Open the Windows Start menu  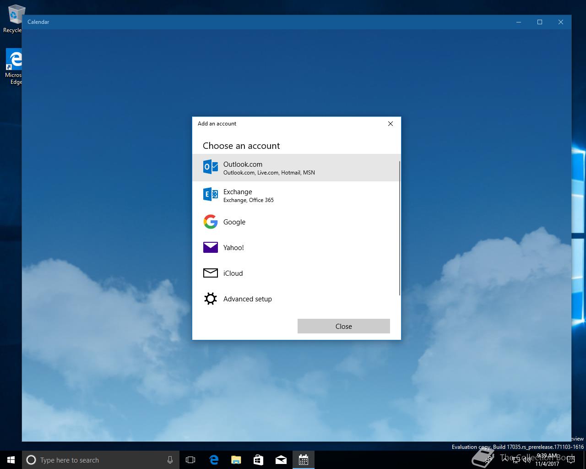11,460
